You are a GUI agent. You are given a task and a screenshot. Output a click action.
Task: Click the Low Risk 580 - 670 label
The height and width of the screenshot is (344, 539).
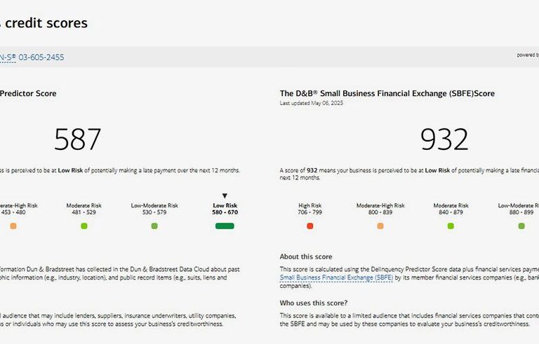tap(225, 209)
